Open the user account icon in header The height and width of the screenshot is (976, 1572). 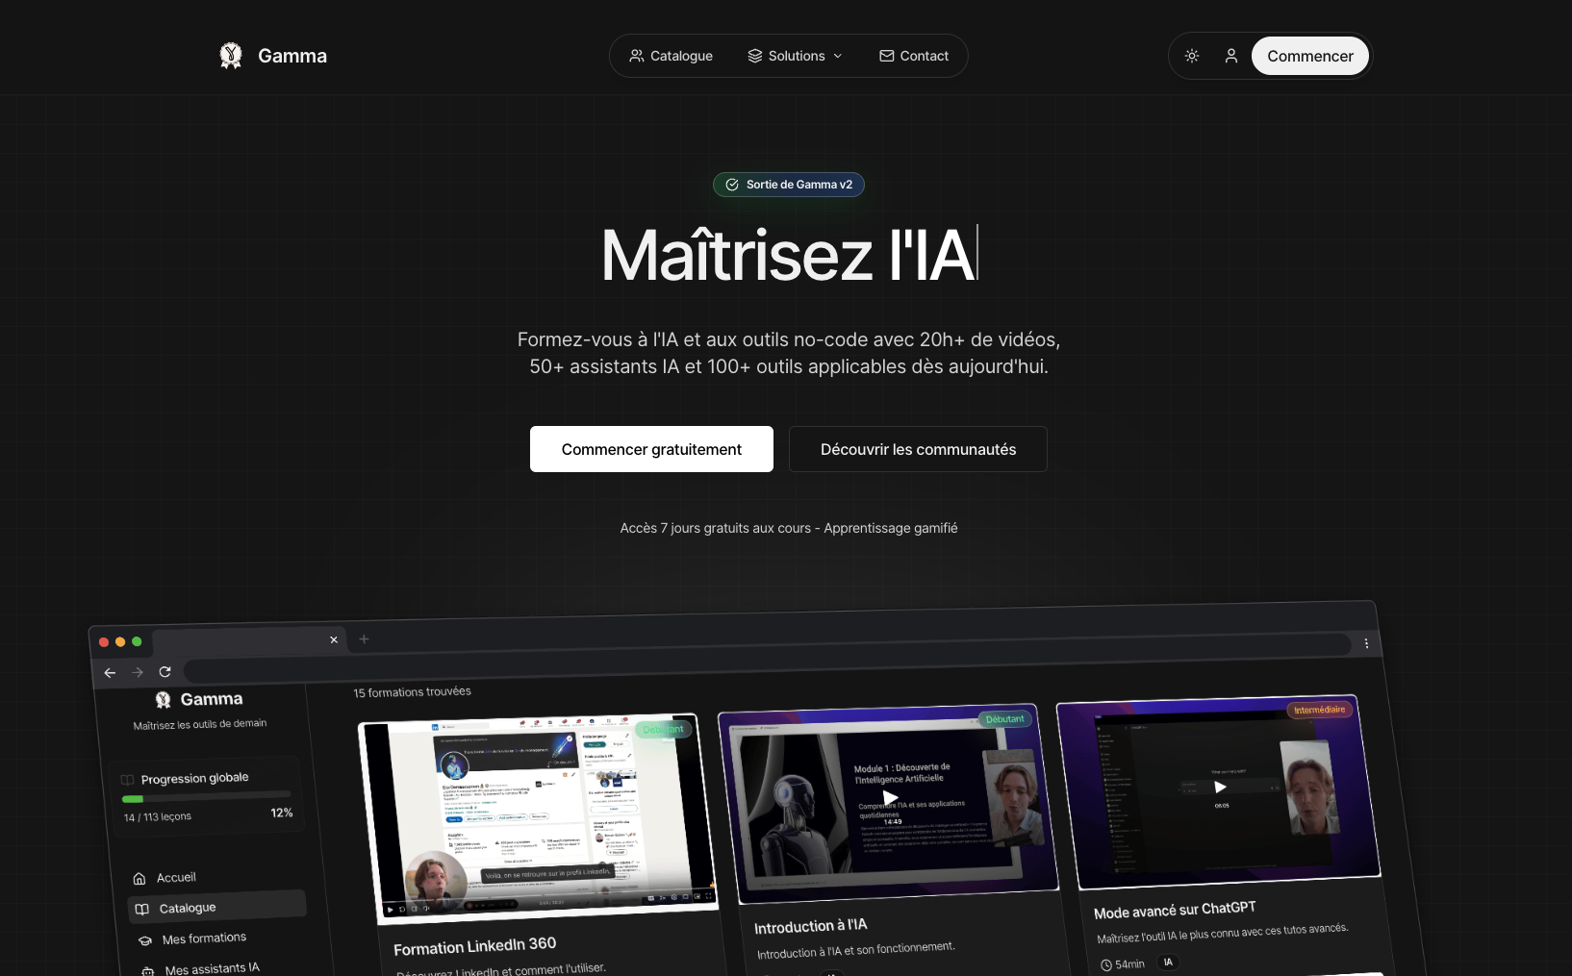1231,56
